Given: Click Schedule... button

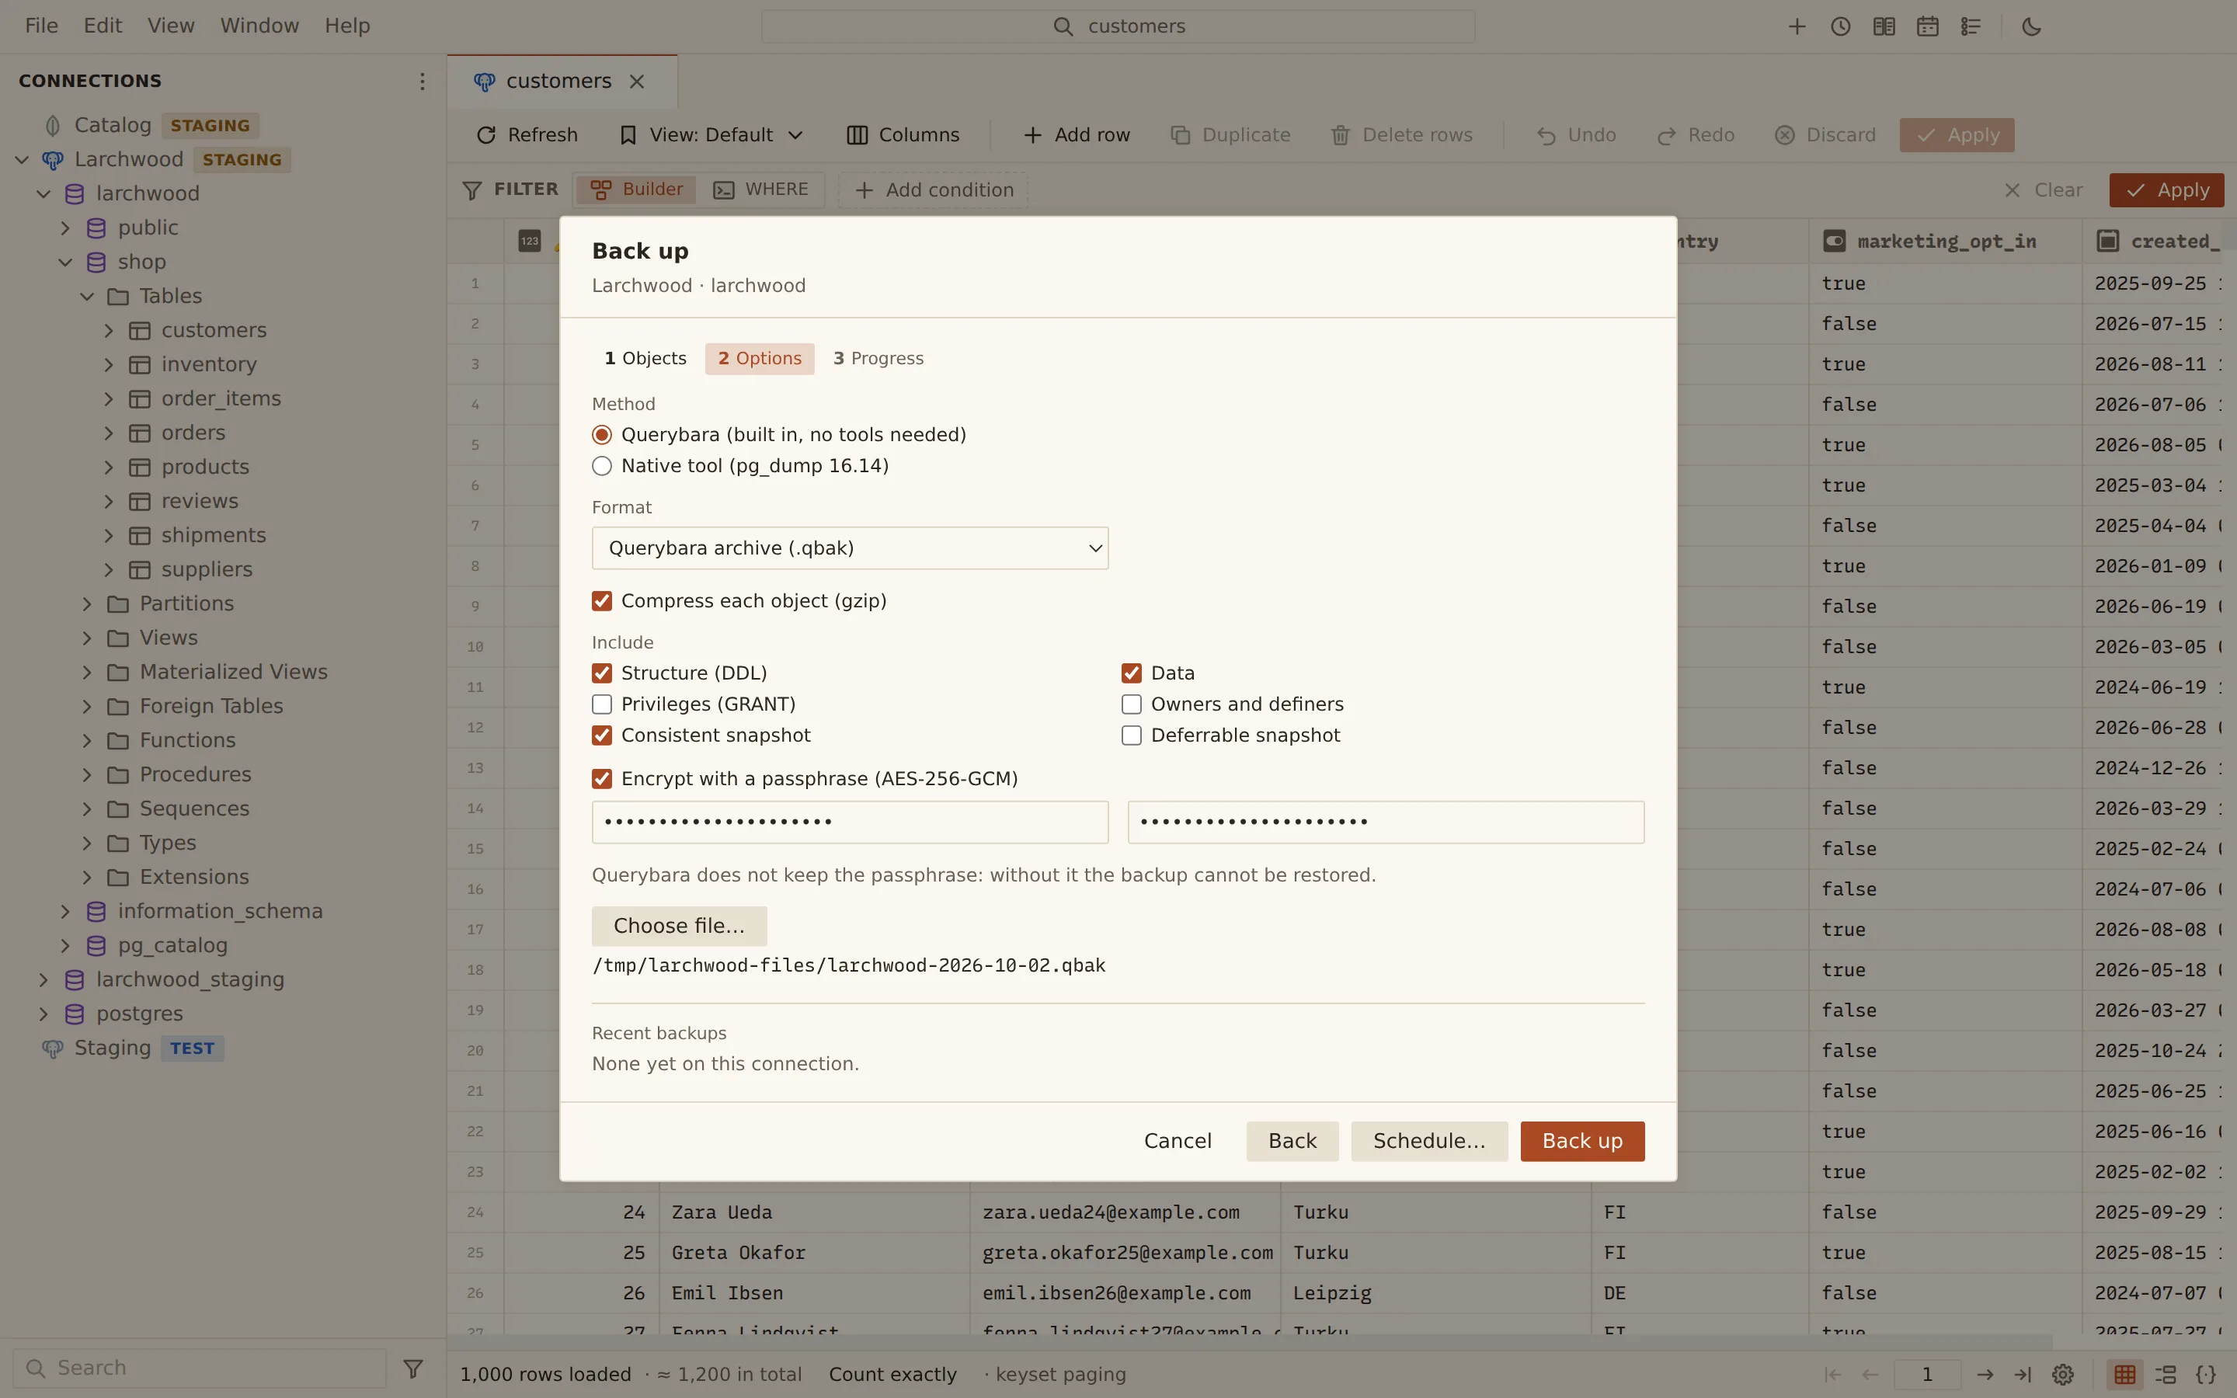Looking at the screenshot, I should click(1429, 1141).
